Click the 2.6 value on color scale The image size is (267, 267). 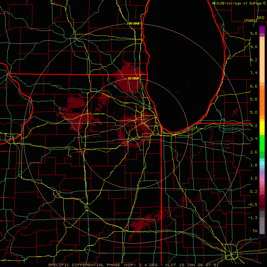pyautogui.click(x=254, y=152)
